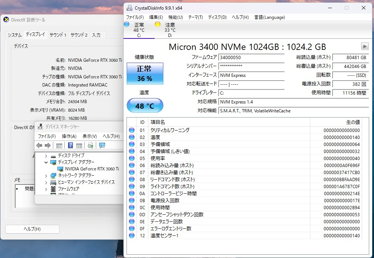Click next disk arrow in CrystalDiskInfo
The image size is (374, 258).
365,47
